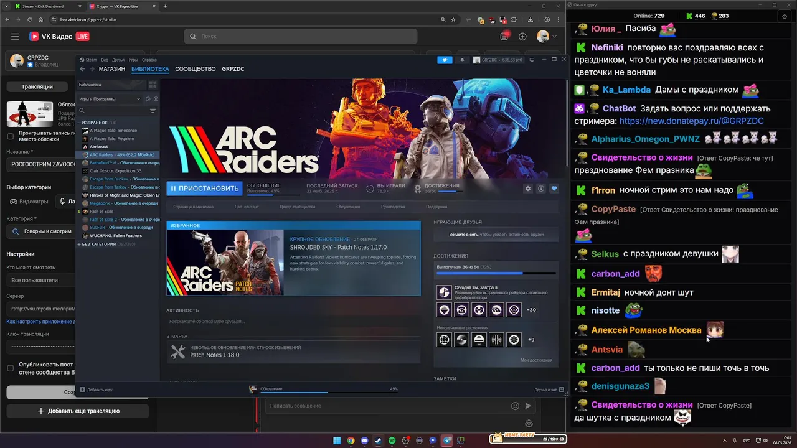Open the Все пользователи viewer dropdown
Viewport: 797px width, 448px height.
tap(40, 280)
